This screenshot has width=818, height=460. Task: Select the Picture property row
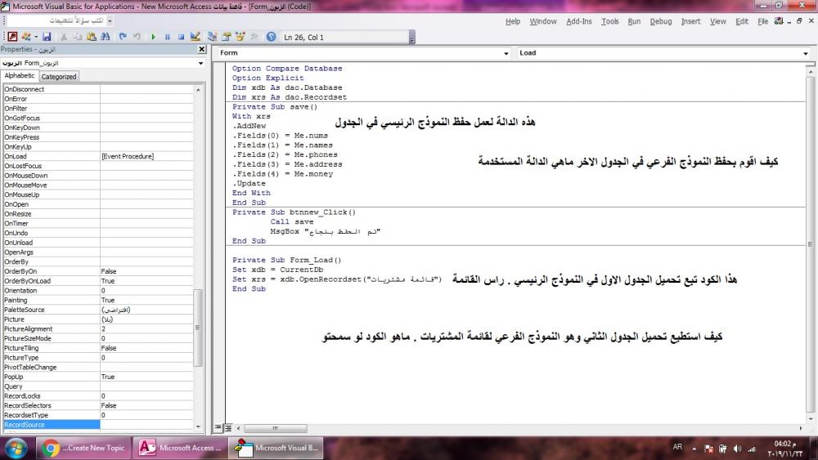point(98,319)
